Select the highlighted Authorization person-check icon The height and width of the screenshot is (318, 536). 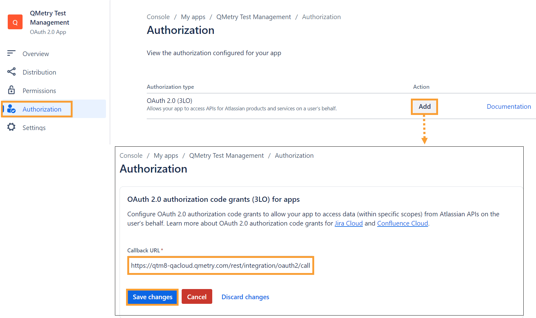(11, 109)
